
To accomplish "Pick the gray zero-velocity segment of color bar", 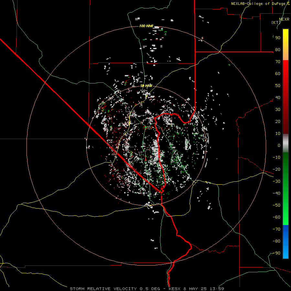I will (x=286, y=143).
